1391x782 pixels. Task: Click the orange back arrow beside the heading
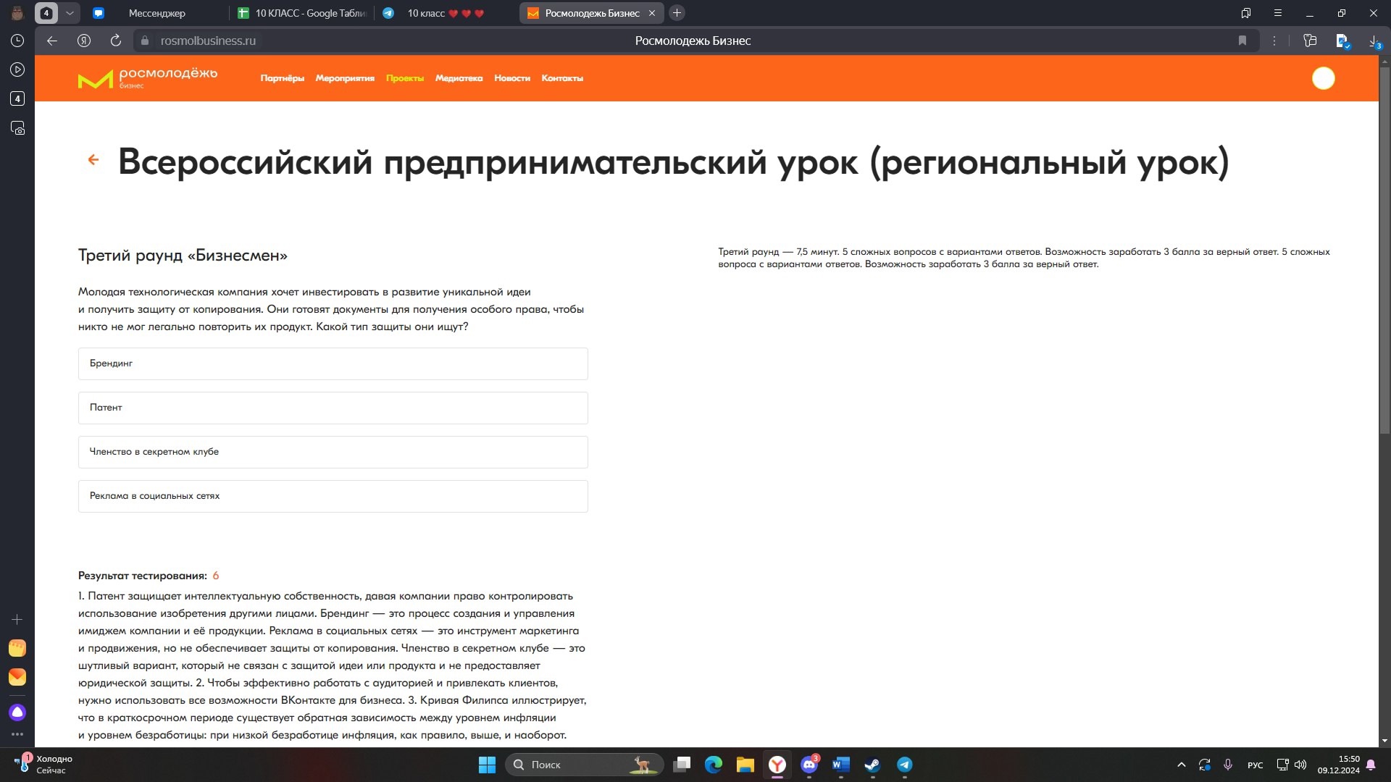[93, 160]
